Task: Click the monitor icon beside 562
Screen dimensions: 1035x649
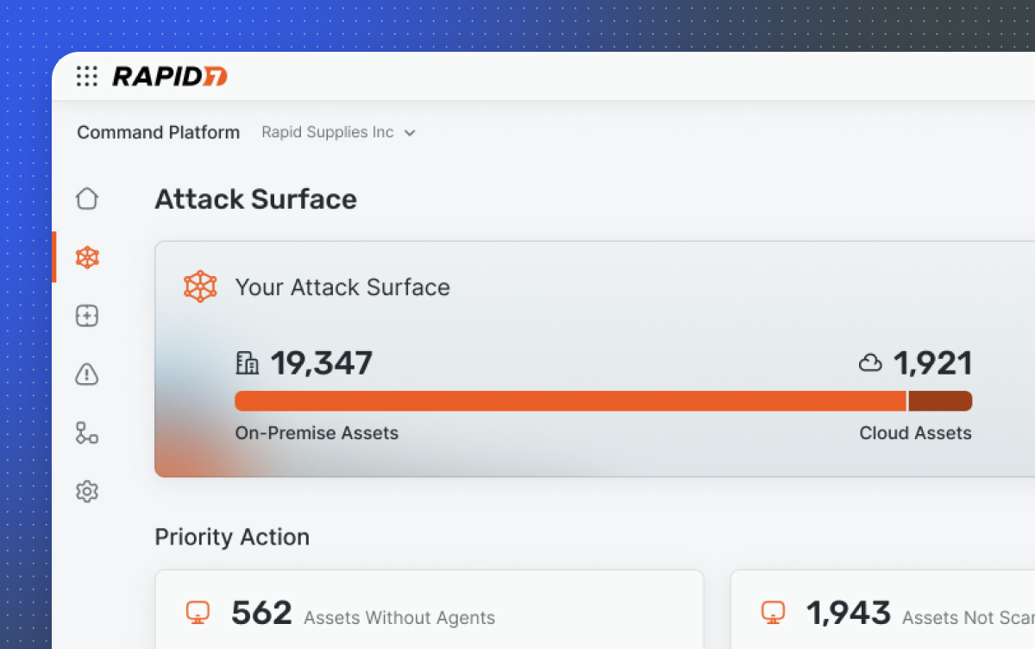Action: click(198, 613)
